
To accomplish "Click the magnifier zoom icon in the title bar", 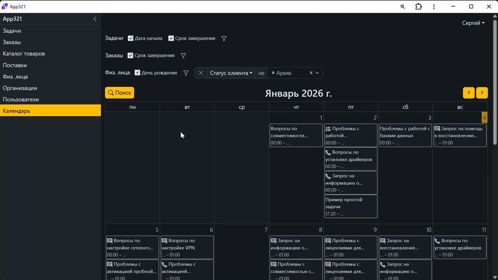I will click(403, 7).
